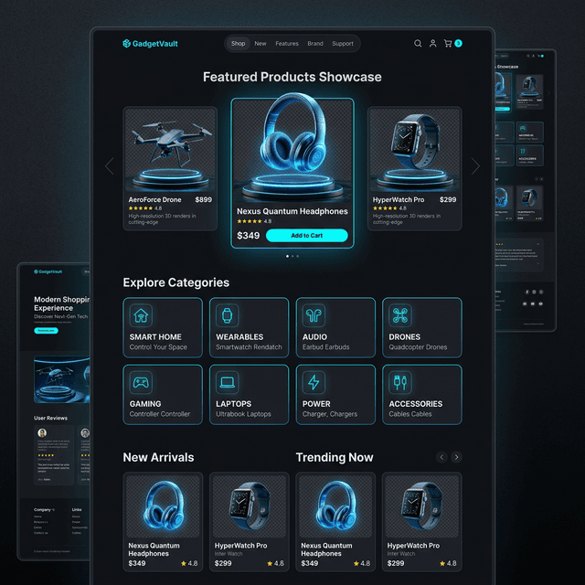Click the New Arrivals heading
This screenshot has height=585, width=585.
pos(158,457)
